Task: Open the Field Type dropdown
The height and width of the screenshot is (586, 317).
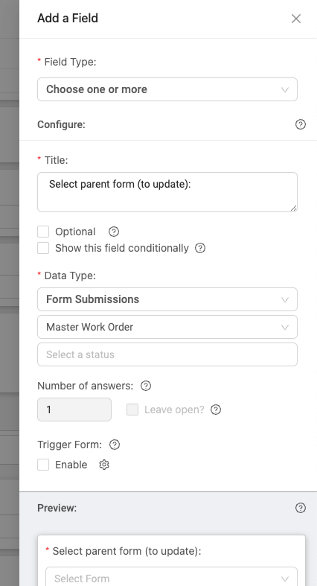Action: (167, 89)
